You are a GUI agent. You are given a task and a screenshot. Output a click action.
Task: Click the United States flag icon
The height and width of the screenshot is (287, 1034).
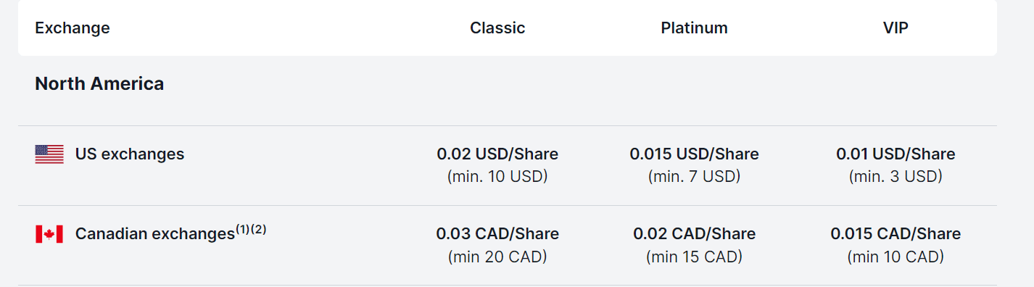coord(49,154)
